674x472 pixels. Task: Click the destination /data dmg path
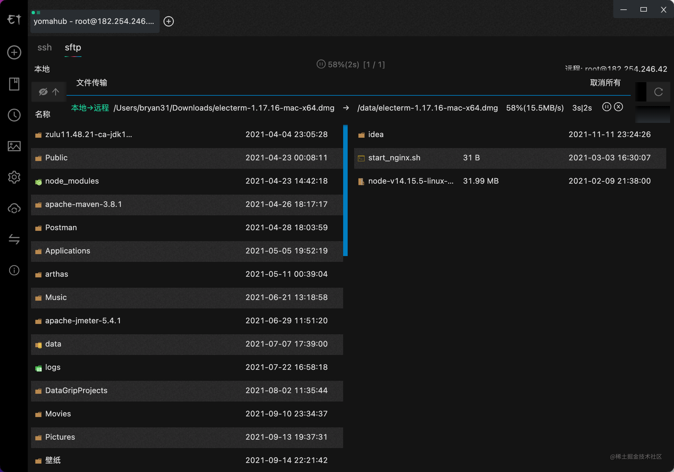[427, 108]
